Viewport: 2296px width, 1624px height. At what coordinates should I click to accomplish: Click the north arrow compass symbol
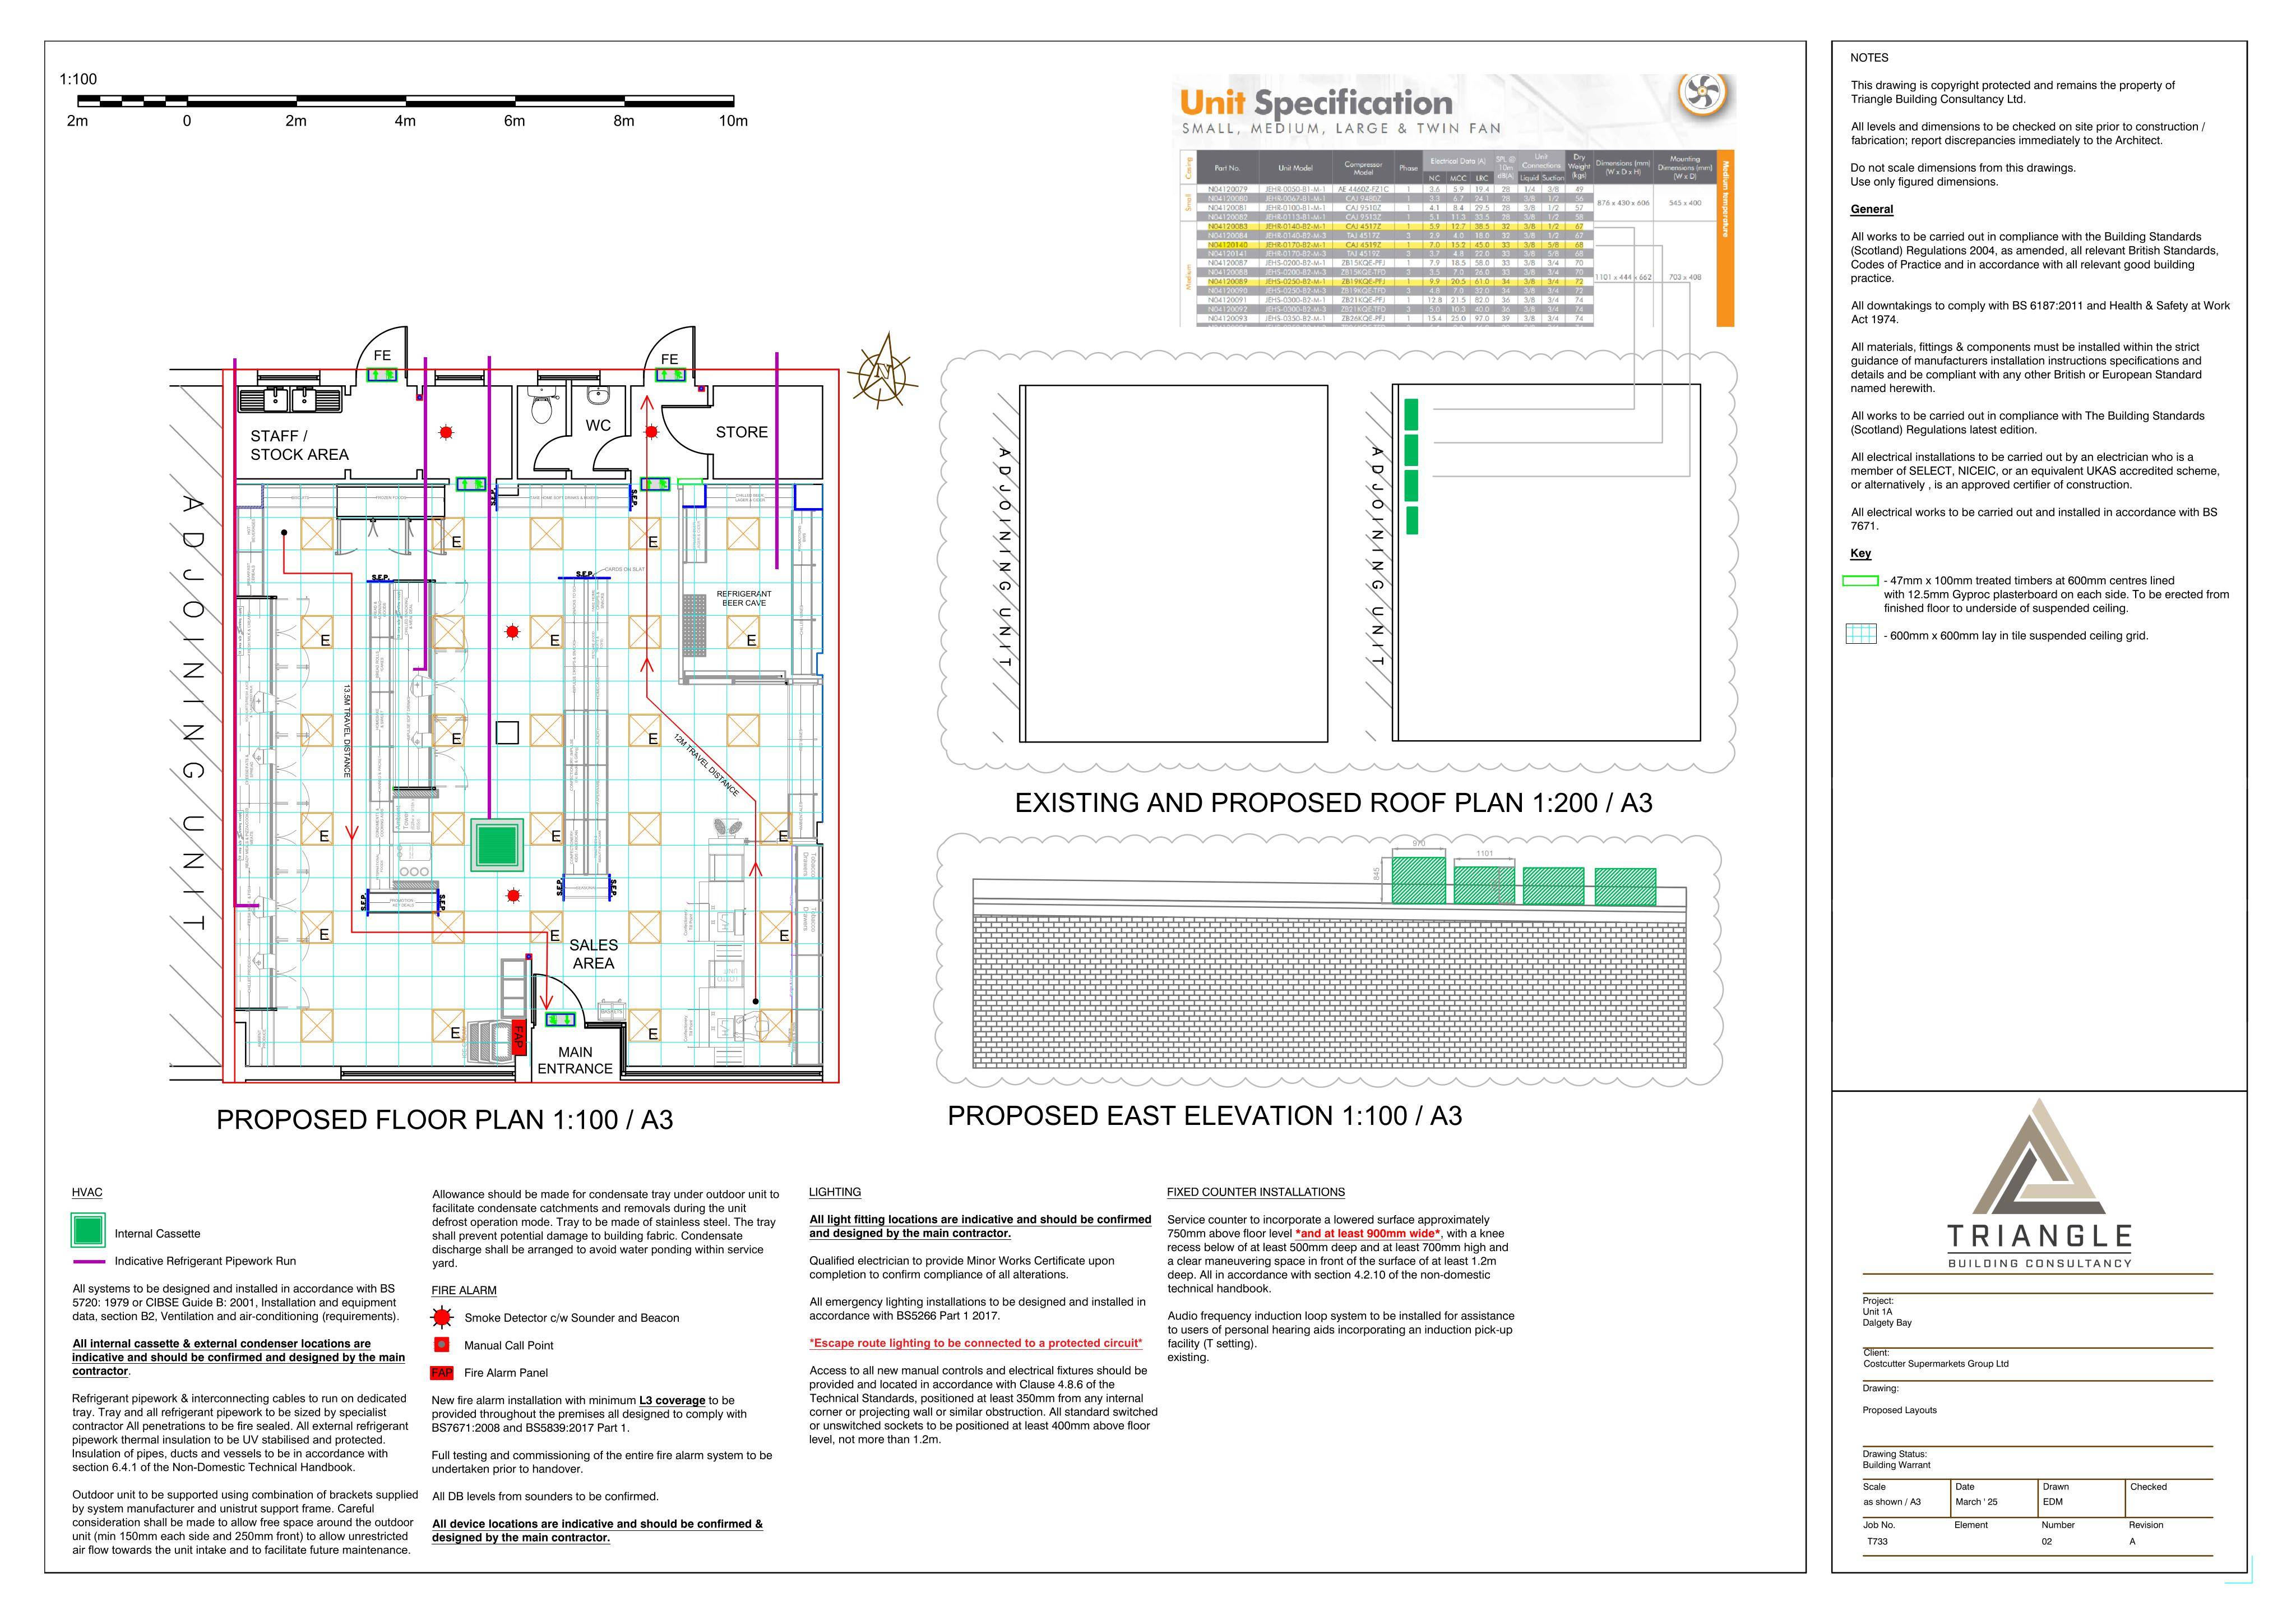883,370
